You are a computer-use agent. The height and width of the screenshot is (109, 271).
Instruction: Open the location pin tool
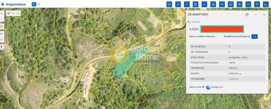(x=257, y=4)
